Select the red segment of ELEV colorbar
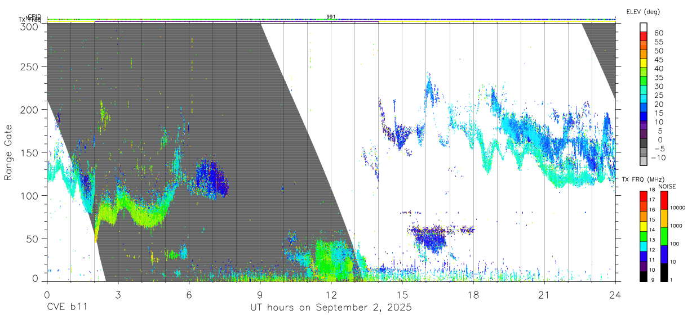The height and width of the screenshot is (319, 692). pyautogui.click(x=644, y=36)
